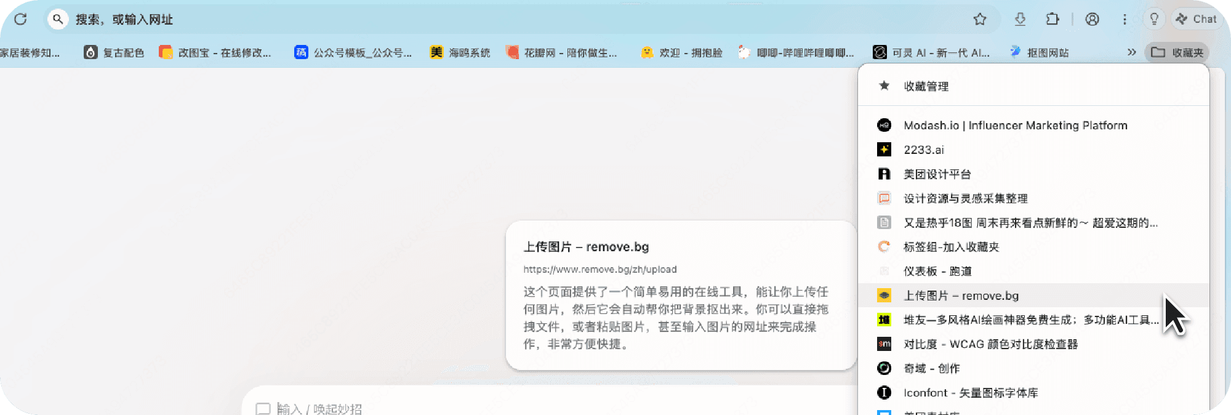This screenshot has width=1231, height=415.
Task: Open 美团设计平台 from favorites list
Action: pos(1033,174)
